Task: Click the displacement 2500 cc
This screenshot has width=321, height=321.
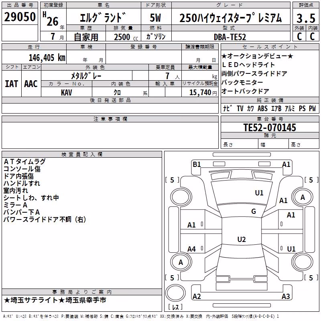Action: [126, 37]
